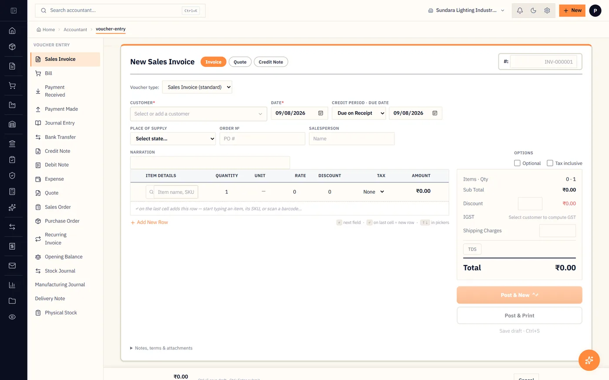Click the home icon in left rail

[12, 30]
